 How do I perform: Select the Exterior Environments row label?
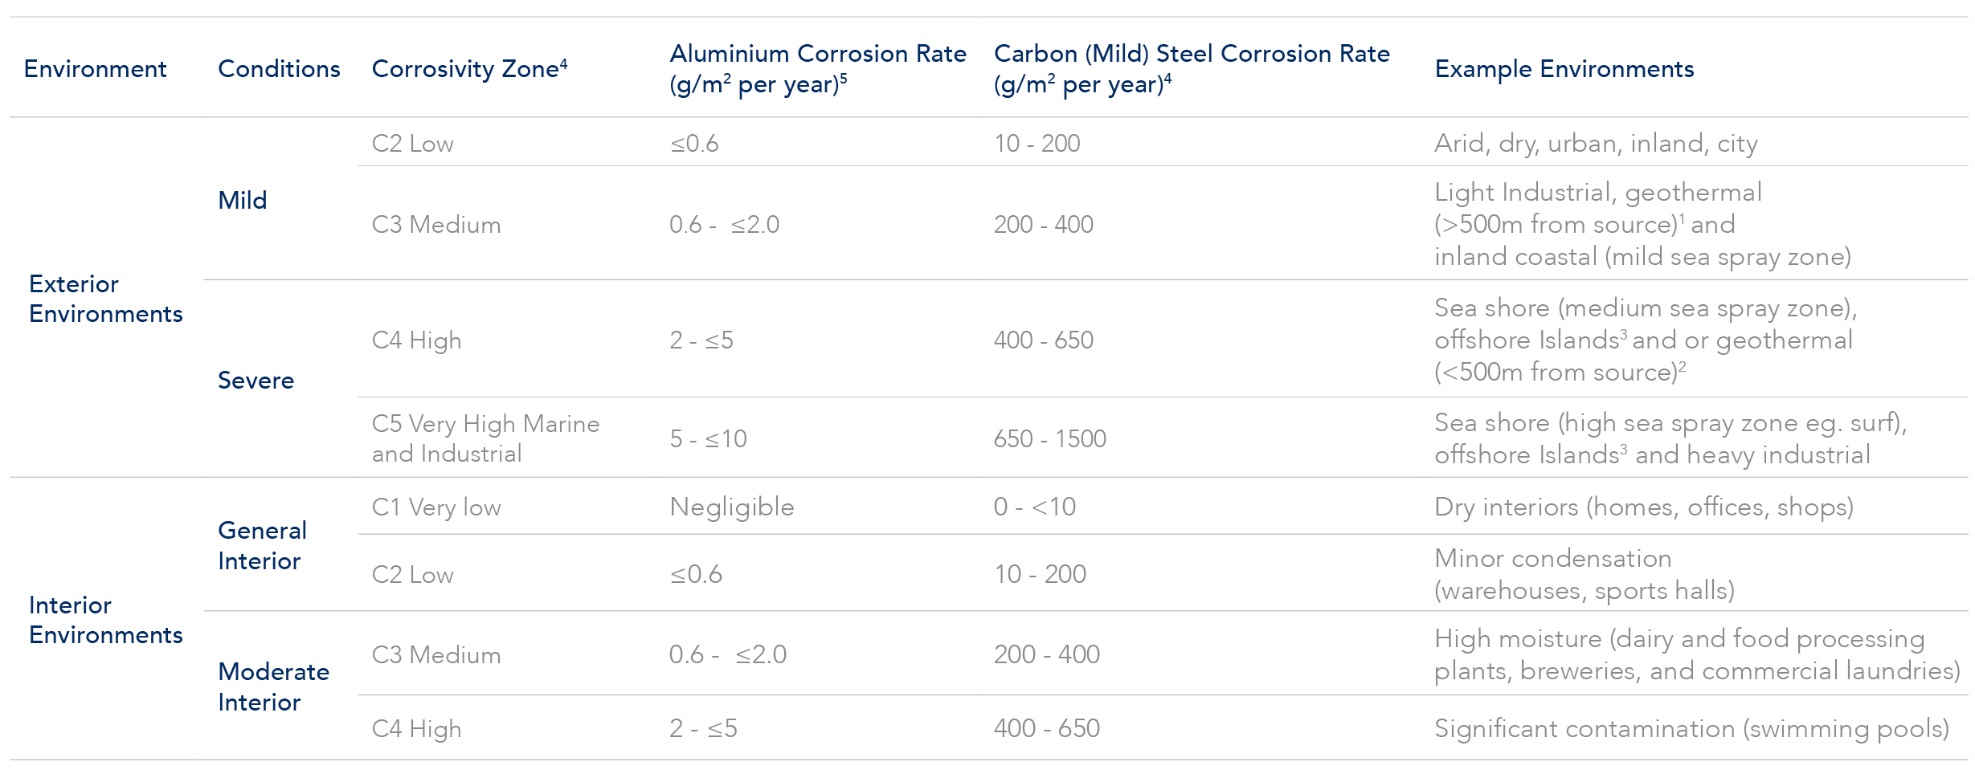click(105, 299)
